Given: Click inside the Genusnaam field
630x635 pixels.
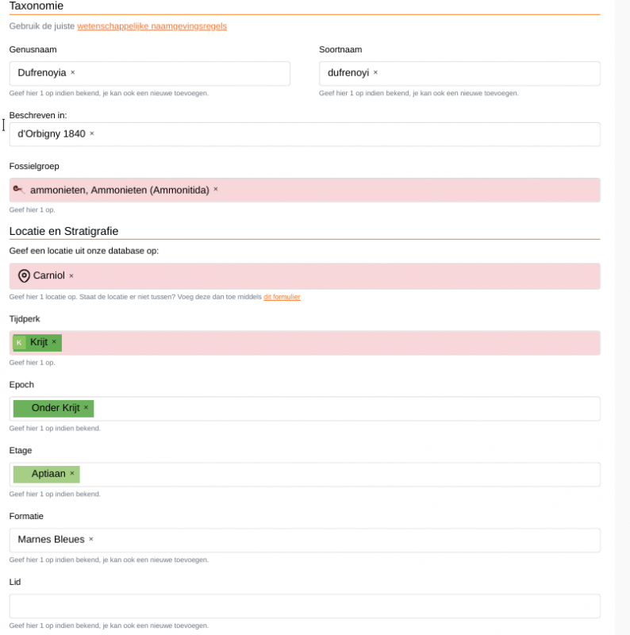Looking at the screenshot, I should pyautogui.click(x=182, y=73).
